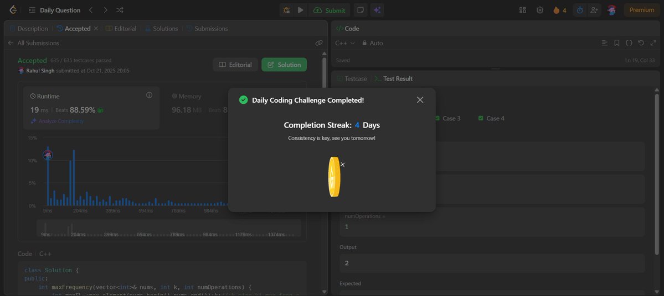The width and height of the screenshot is (664, 296).
Task: Open the settings gear
Action: (540, 10)
